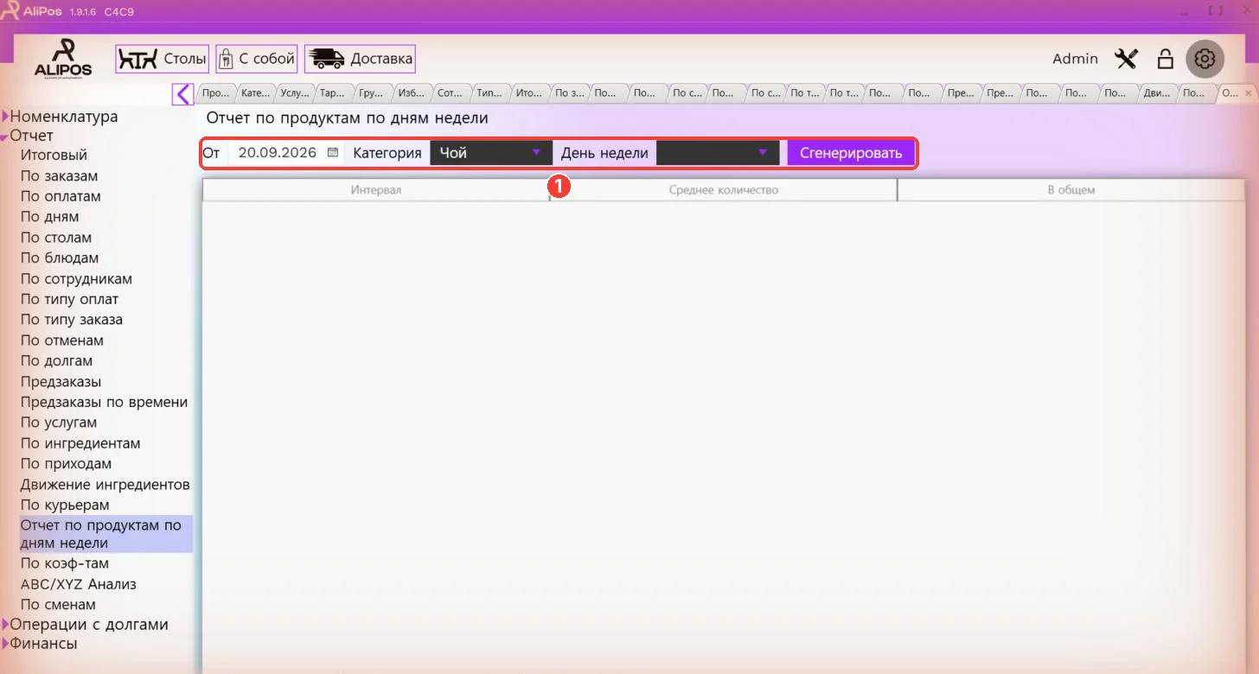Open the День недели dropdown
Screen dimensions: 1259x674
click(x=718, y=153)
